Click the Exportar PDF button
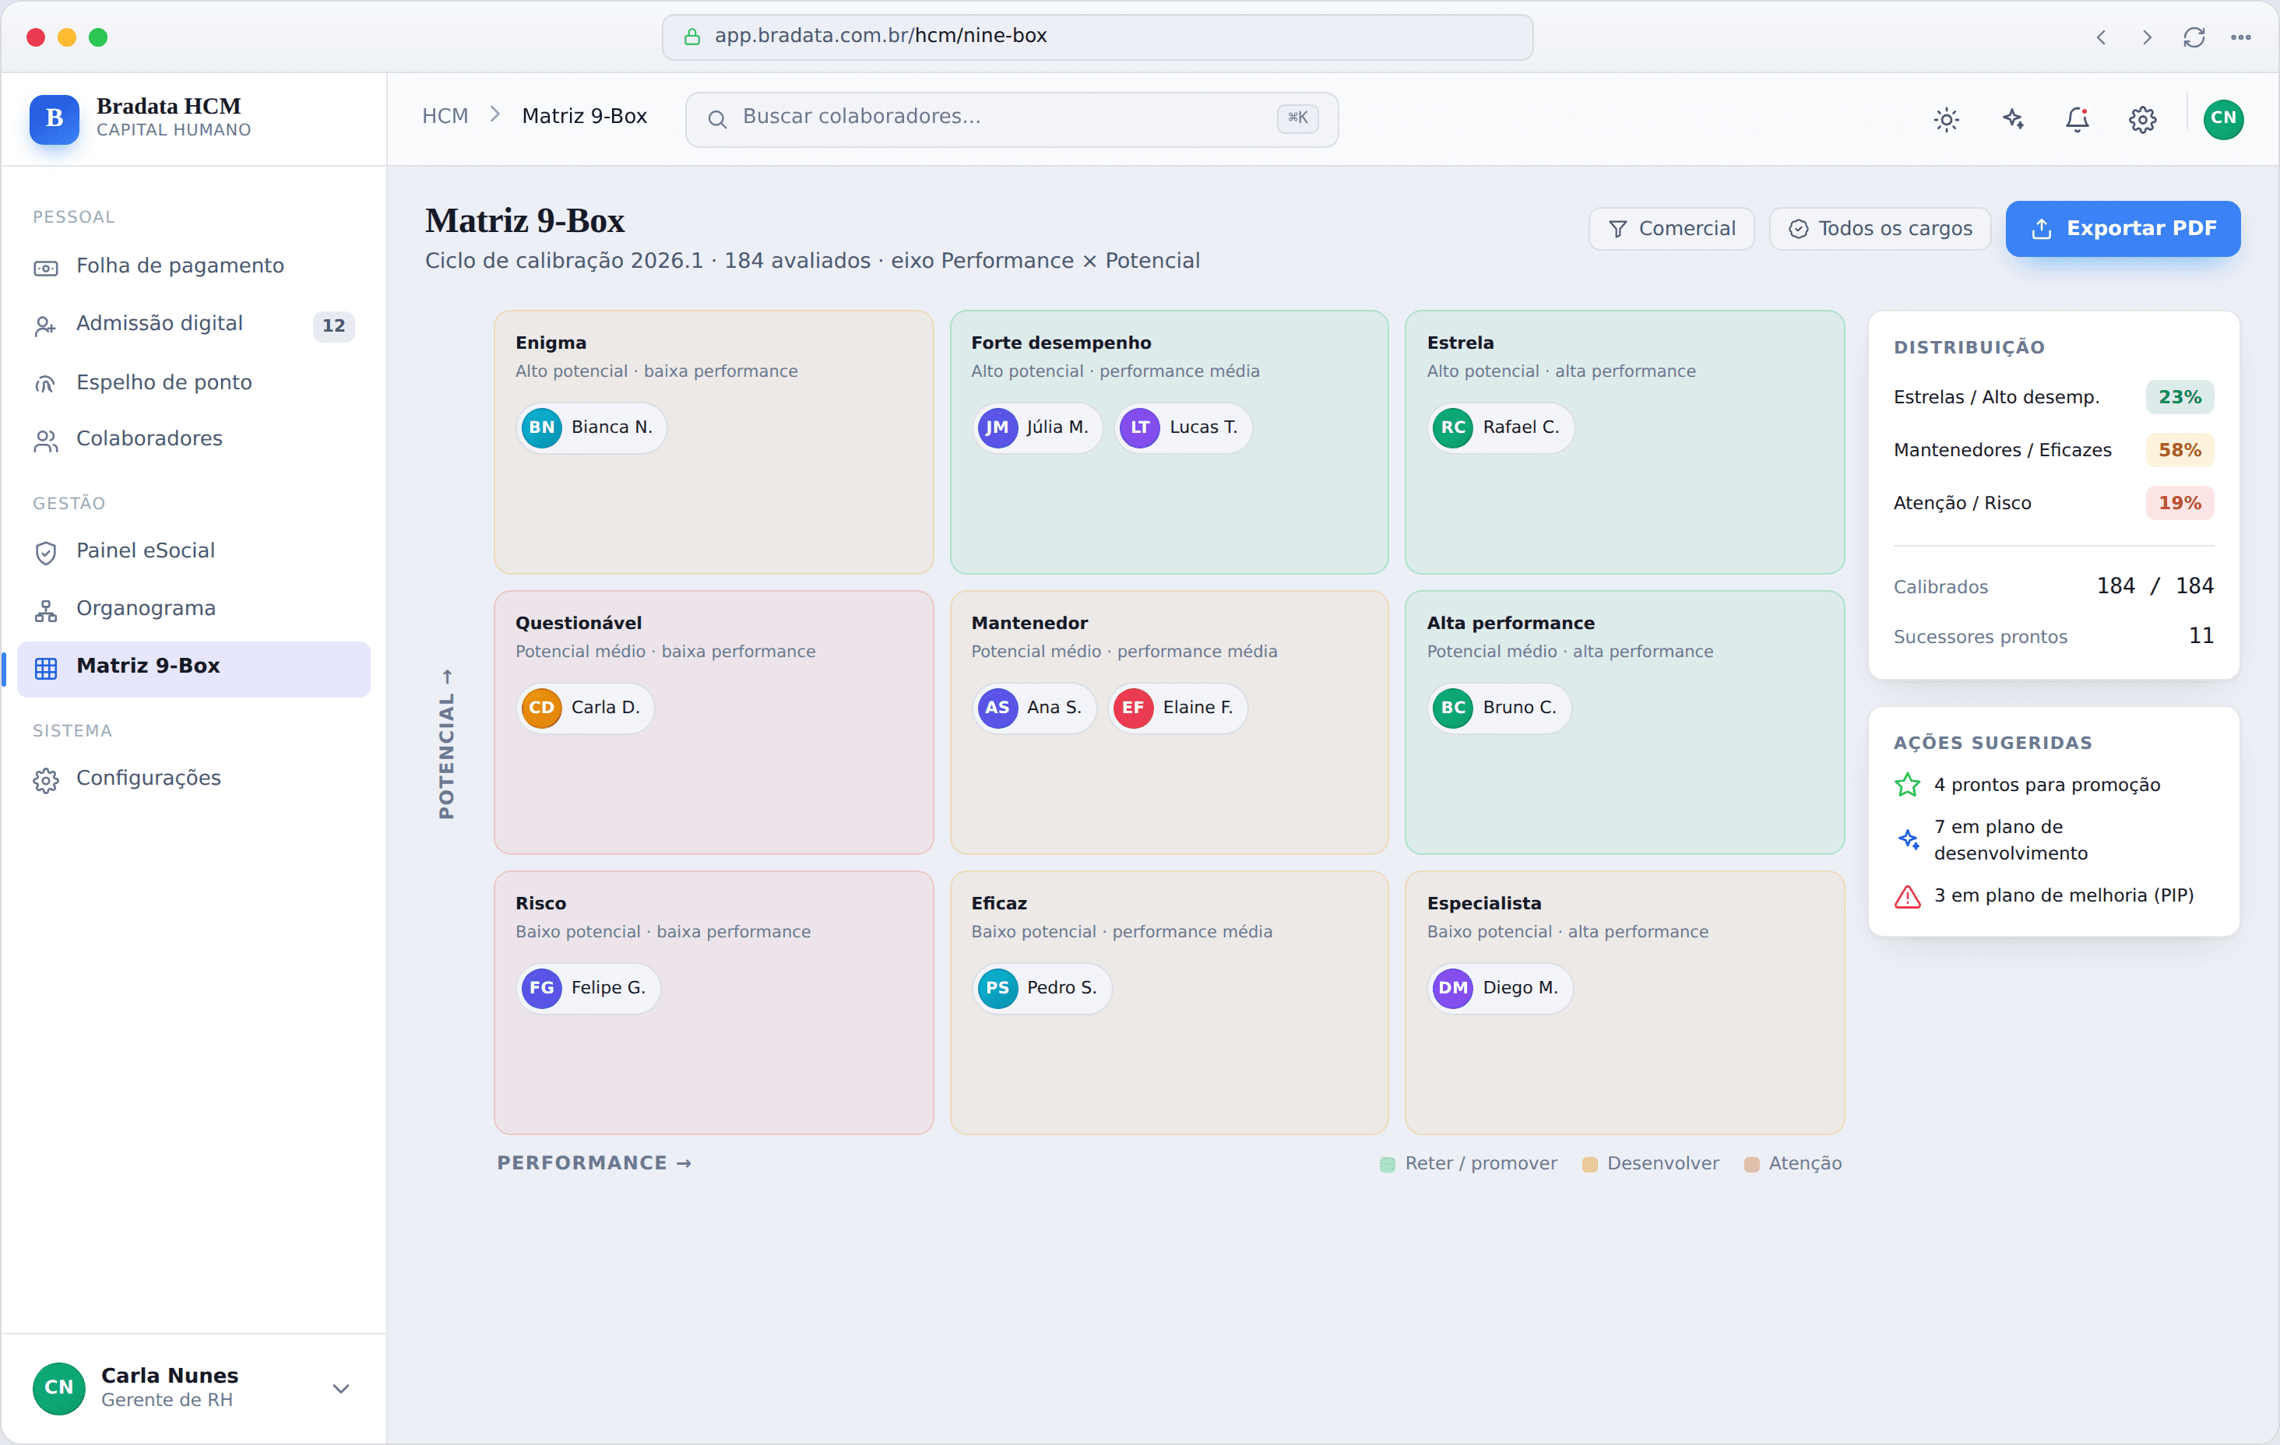This screenshot has width=2280, height=1445. (2123, 229)
